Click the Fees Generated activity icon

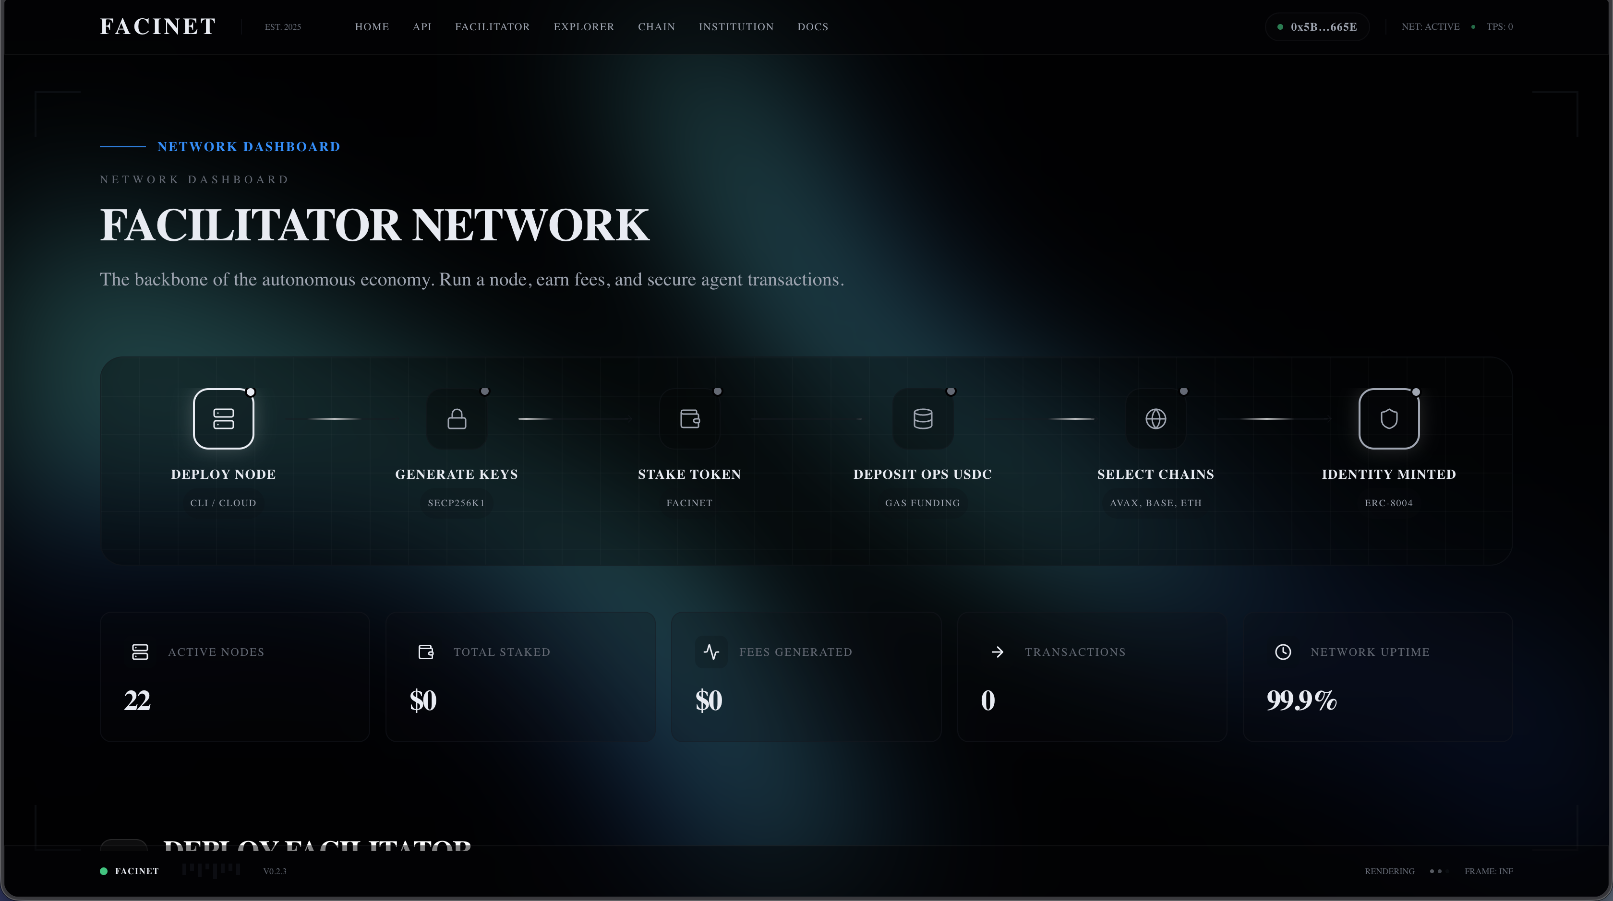pos(710,652)
